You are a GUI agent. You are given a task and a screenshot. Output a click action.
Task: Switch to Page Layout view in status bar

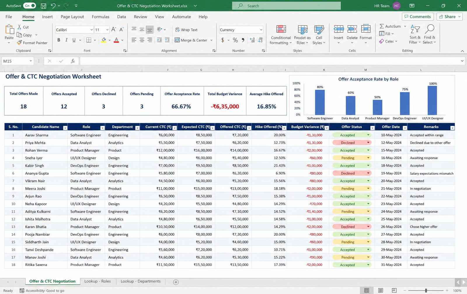381,290
